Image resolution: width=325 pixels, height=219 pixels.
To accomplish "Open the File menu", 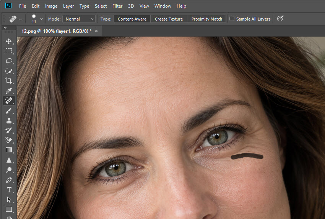I will coord(23,6).
